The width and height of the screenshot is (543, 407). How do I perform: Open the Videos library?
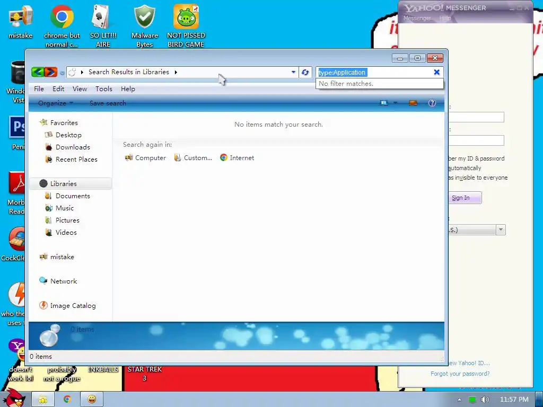tap(66, 233)
